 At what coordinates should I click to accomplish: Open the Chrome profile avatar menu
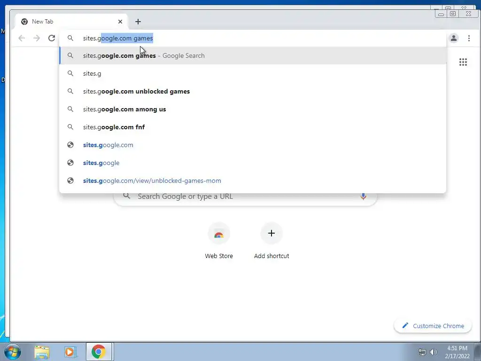pyautogui.click(x=454, y=38)
